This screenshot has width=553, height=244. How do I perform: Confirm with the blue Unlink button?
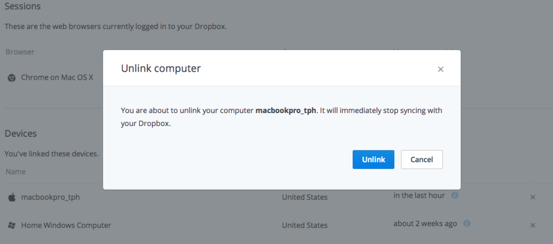pos(373,159)
